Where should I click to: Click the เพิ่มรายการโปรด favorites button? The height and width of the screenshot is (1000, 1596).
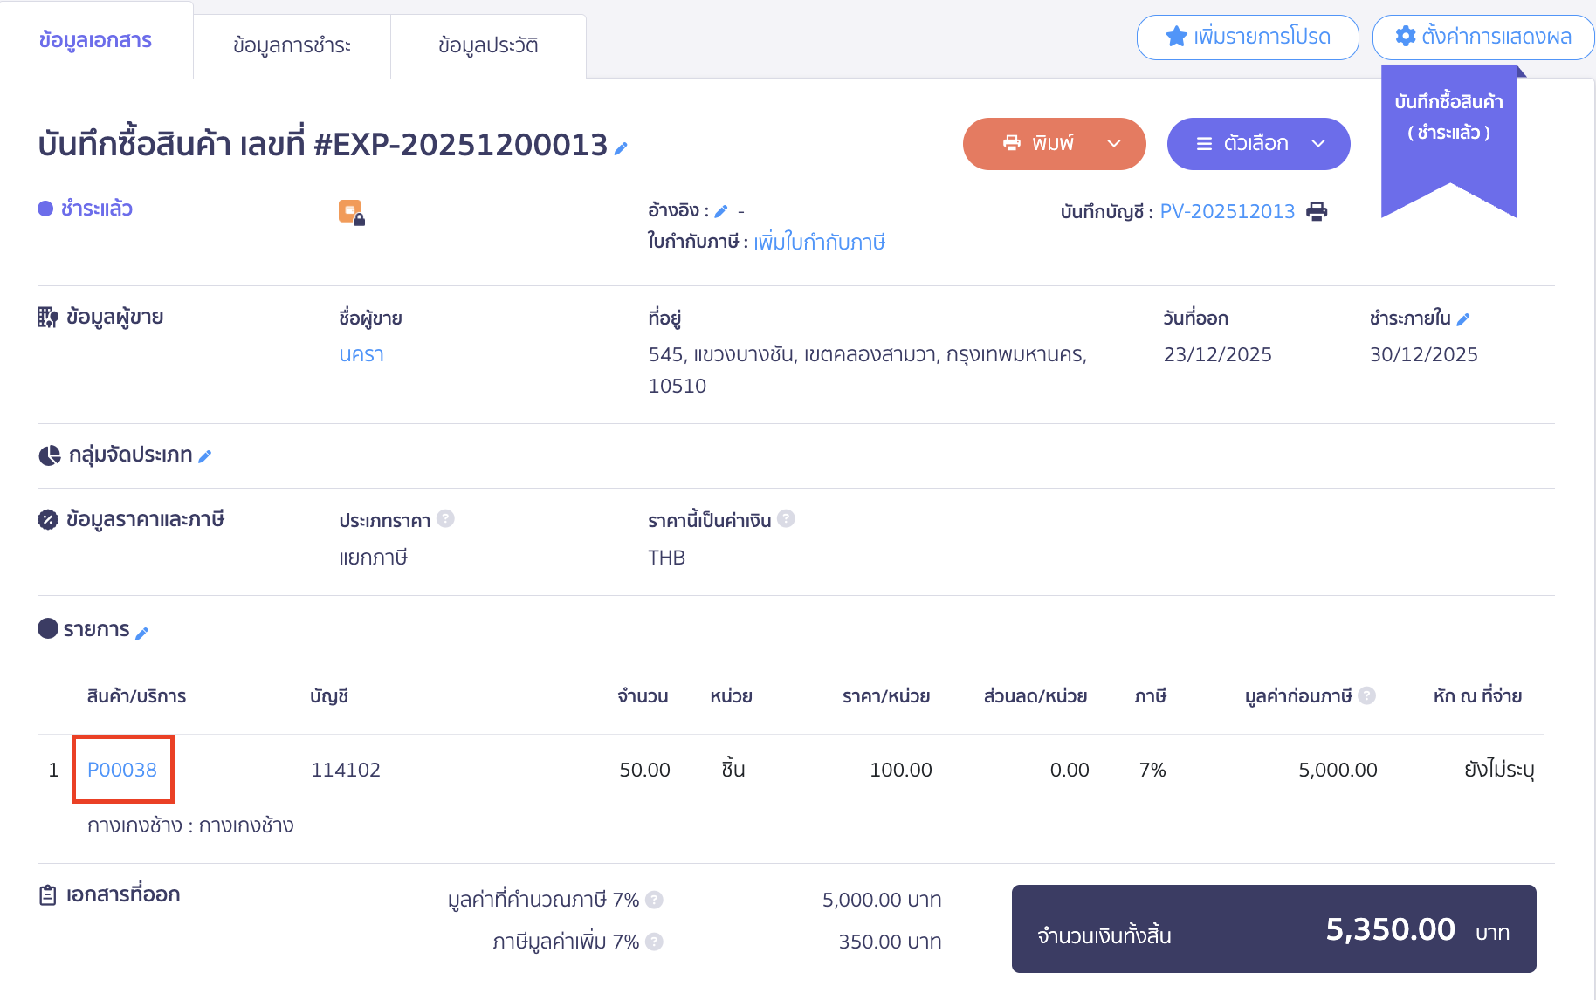(x=1248, y=37)
